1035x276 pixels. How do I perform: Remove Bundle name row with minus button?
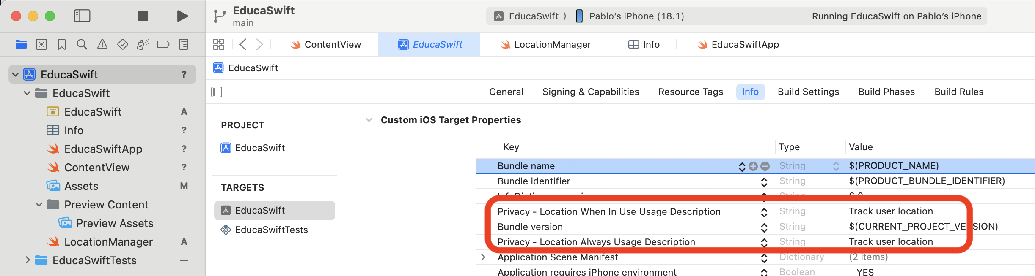[765, 166]
